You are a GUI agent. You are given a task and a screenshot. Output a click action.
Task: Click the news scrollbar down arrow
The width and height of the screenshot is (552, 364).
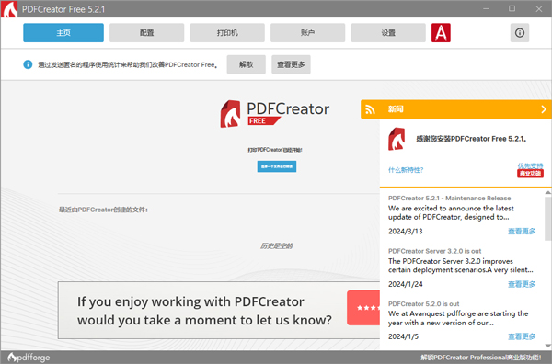pos(548,346)
